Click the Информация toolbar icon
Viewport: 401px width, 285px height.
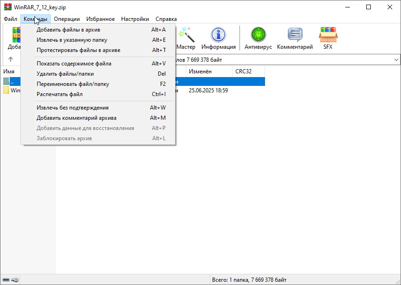(218, 34)
